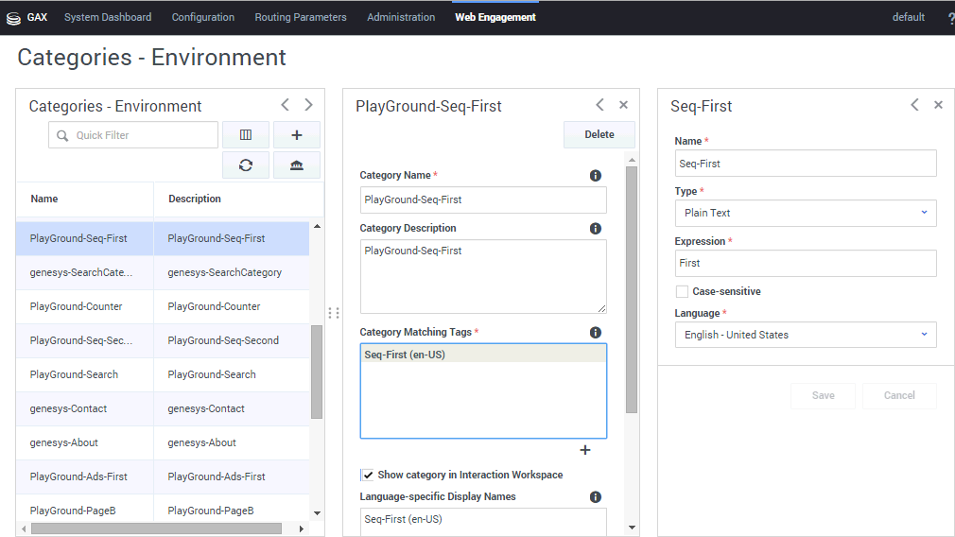
Task: Collapse the PlayGround-Seq-First panel using its arrow
Action: click(599, 105)
